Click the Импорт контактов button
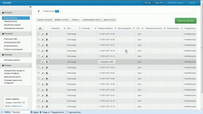203x114 pixels. [x=45, y=20]
